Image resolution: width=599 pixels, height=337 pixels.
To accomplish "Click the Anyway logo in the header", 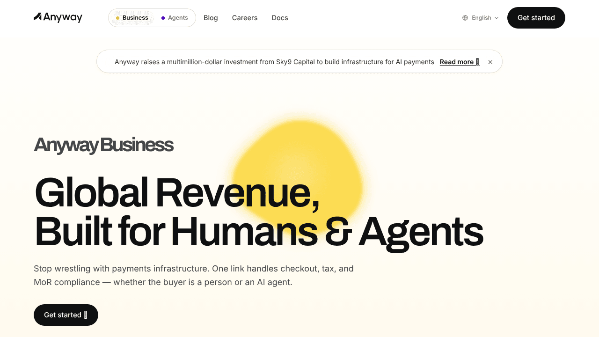I will [x=58, y=18].
